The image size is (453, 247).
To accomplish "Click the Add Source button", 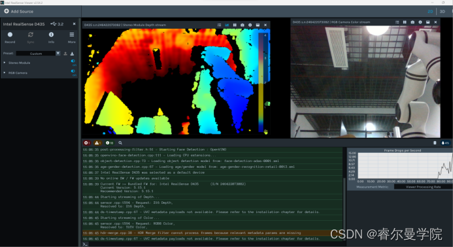I will tap(19, 11).
